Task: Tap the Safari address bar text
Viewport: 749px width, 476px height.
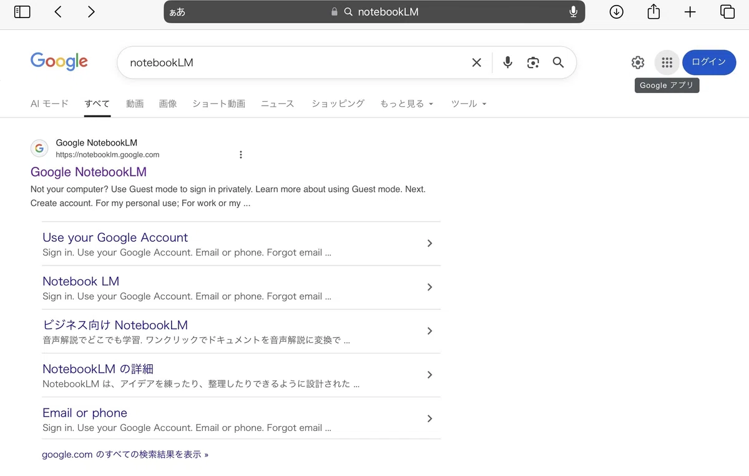Action: pyautogui.click(x=388, y=12)
